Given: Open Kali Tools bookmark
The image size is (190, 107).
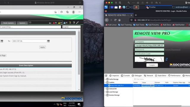Looking at the screenshot, I should 139,25.
